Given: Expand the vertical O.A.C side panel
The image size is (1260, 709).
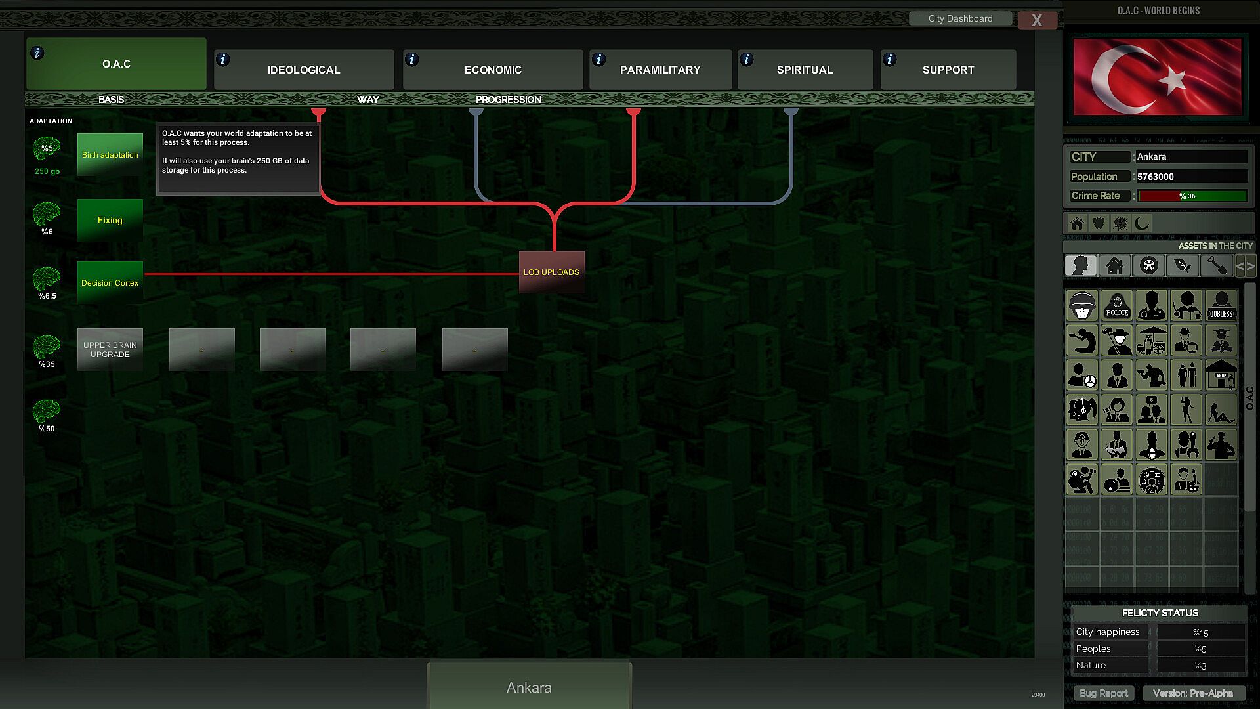Looking at the screenshot, I should coord(1249,398).
